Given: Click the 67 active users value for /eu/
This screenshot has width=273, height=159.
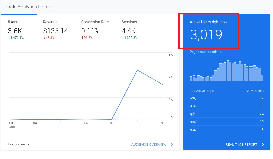Looking at the screenshot, I should click(262, 98).
